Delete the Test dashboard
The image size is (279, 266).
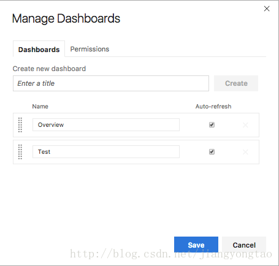[245, 152]
